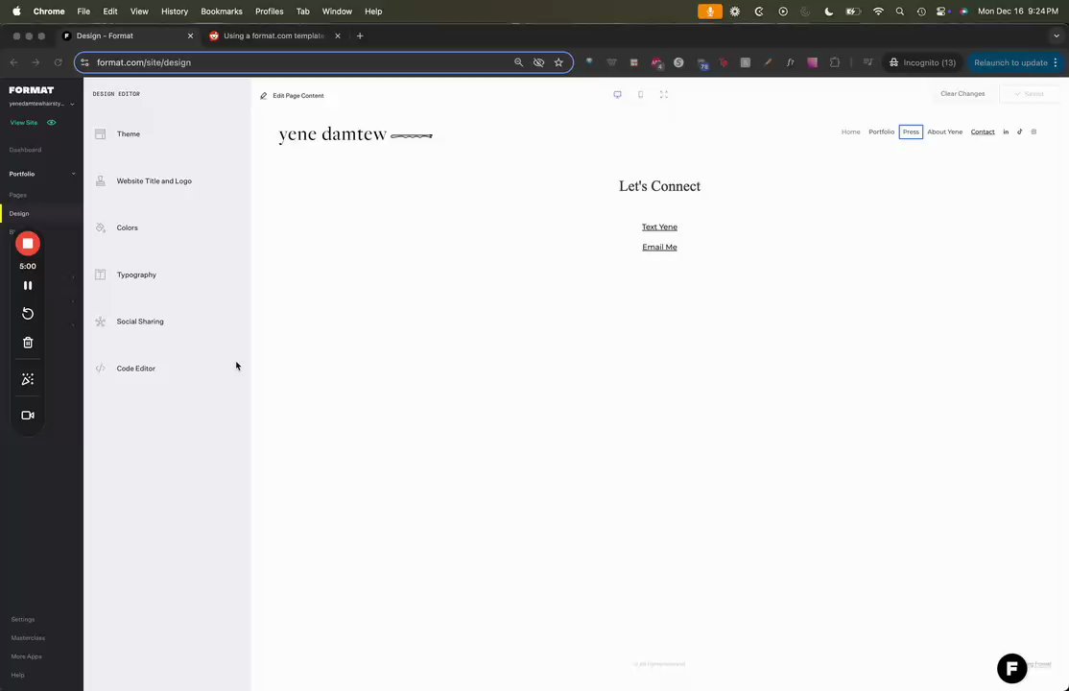This screenshot has width=1069, height=691.
Task: Restart the recording with the redo icon
Action: pyautogui.click(x=28, y=314)
